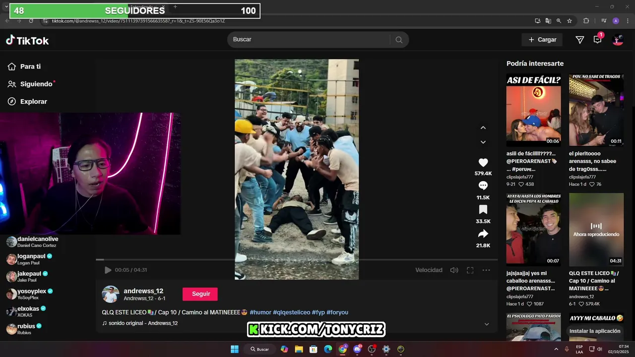This screenshot has height=357, width=635.
Task: Open the messages paper-plane icon
Action: click(579, 40)
